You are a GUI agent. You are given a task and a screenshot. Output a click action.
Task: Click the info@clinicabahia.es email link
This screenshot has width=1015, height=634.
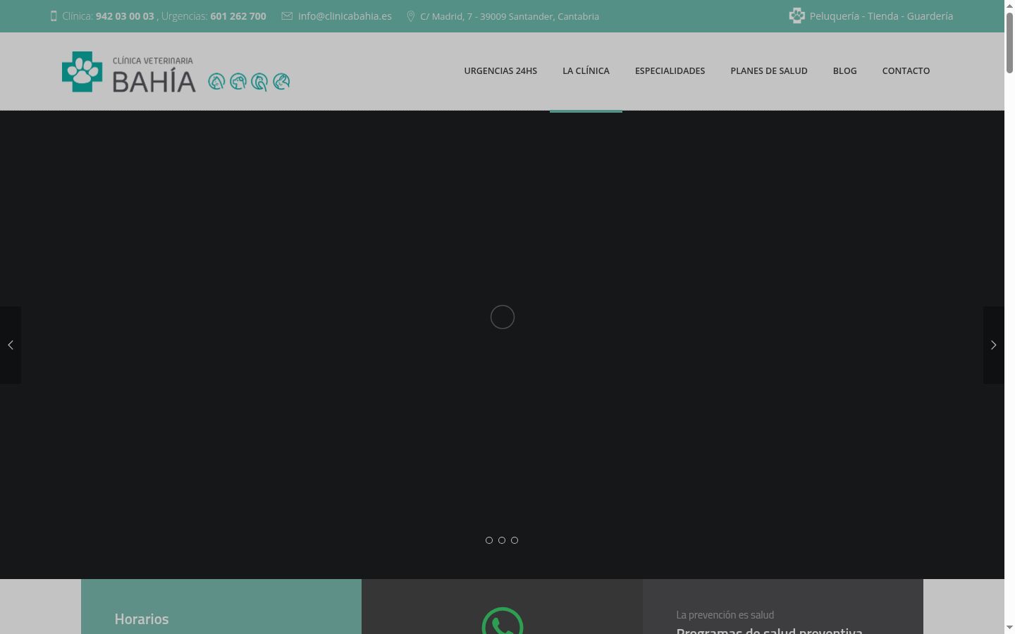point(345,16)
